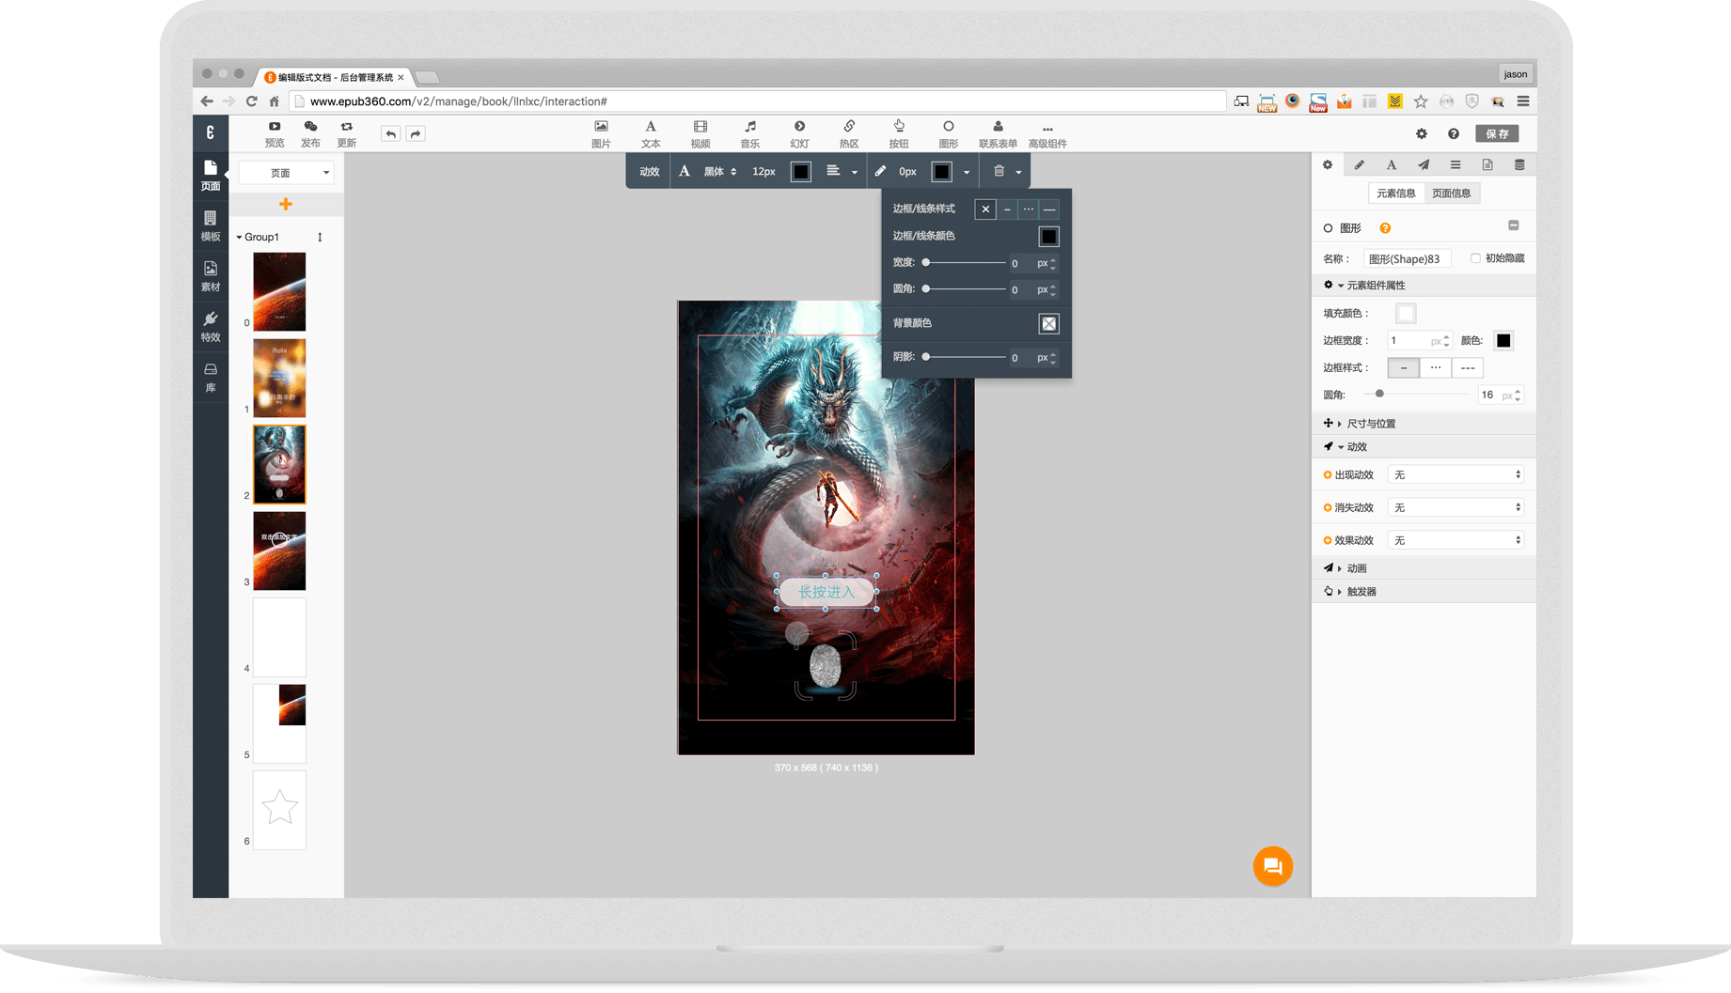Viewport: 1731px width, 993px height.
Task: Click the pencil border icon in floating toolbar
Action: 880,171
